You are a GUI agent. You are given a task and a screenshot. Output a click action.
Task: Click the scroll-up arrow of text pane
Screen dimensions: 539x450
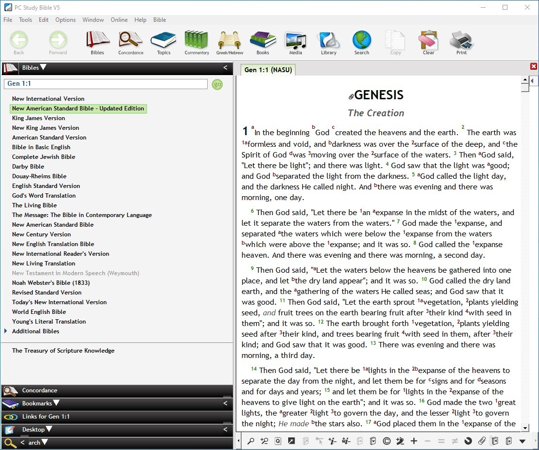tap(525, 80)
